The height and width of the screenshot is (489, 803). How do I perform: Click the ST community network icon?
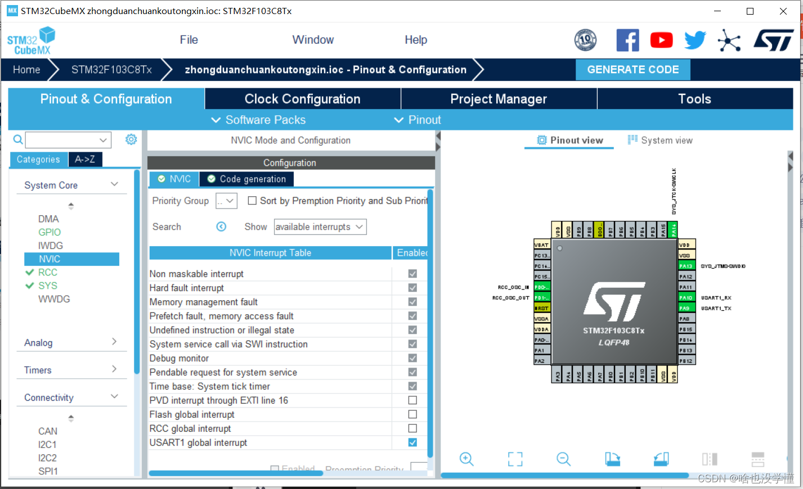[x=729, y=40]
